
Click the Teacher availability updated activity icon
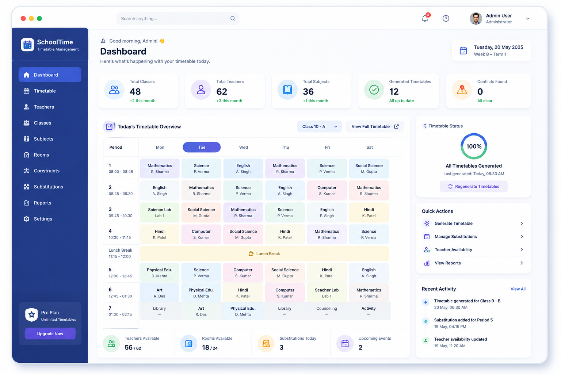(425, 340)
